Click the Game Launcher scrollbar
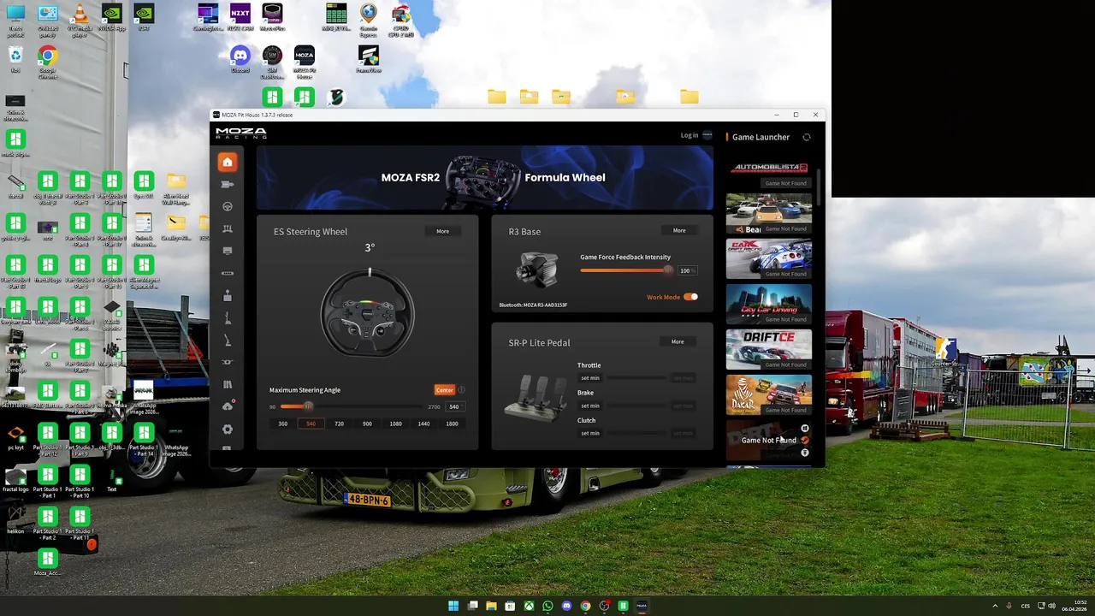 coord(820,188)
